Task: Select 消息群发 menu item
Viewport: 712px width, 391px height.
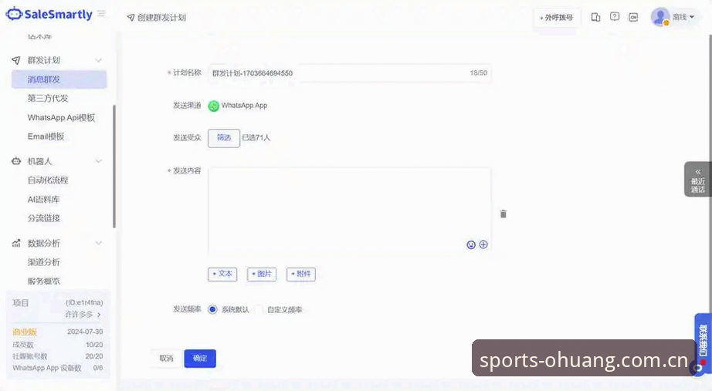Action: point(59,79)
